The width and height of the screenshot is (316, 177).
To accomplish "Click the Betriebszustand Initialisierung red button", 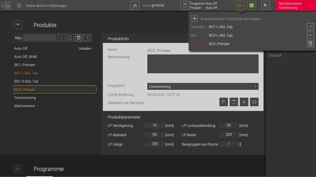I will pos(296,6).
